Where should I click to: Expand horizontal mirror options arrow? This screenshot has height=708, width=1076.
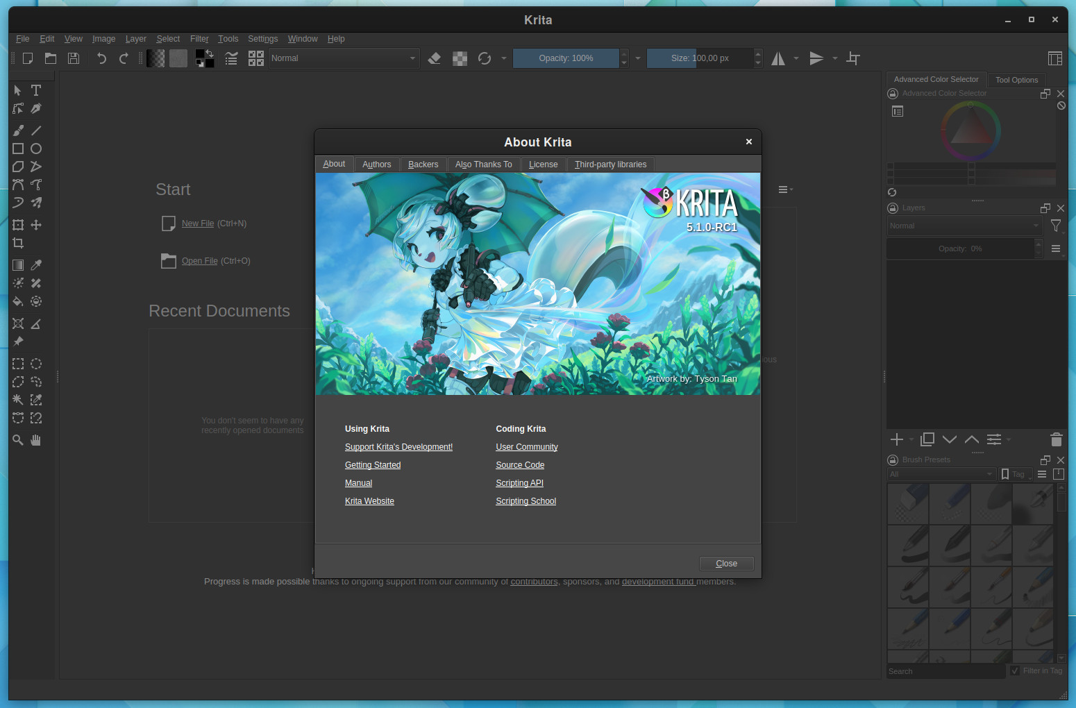pos(796,58)
